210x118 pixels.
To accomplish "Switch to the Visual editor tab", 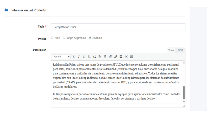I will click(171, 50).
